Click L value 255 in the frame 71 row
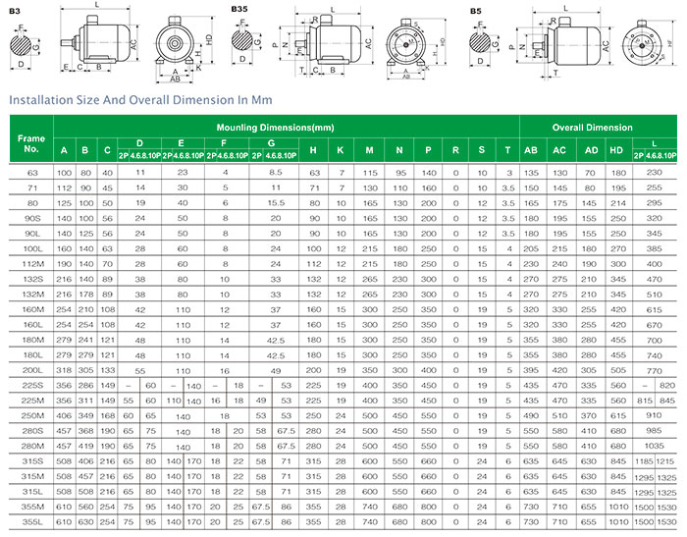The image size is (687, 537). pos(654,188)
